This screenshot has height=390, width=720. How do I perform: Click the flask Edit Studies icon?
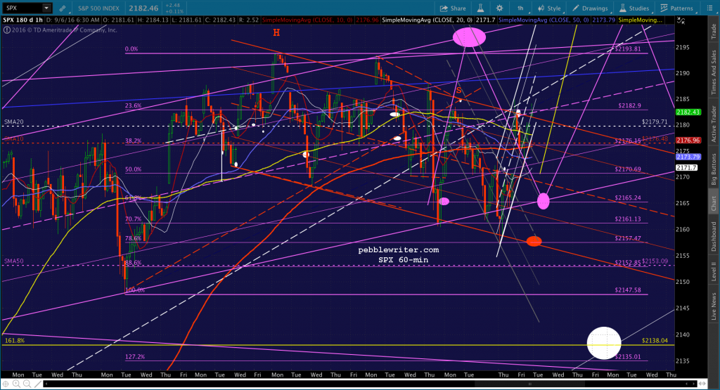[480, 8]
